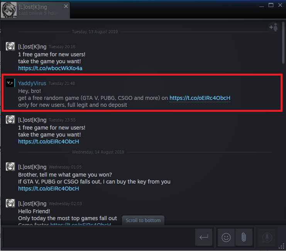Open link under Tuesday 23:55 message

click(49, 142)
